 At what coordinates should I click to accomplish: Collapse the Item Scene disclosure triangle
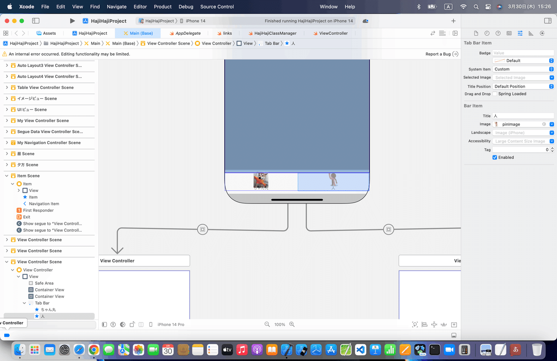coord(7,176)
